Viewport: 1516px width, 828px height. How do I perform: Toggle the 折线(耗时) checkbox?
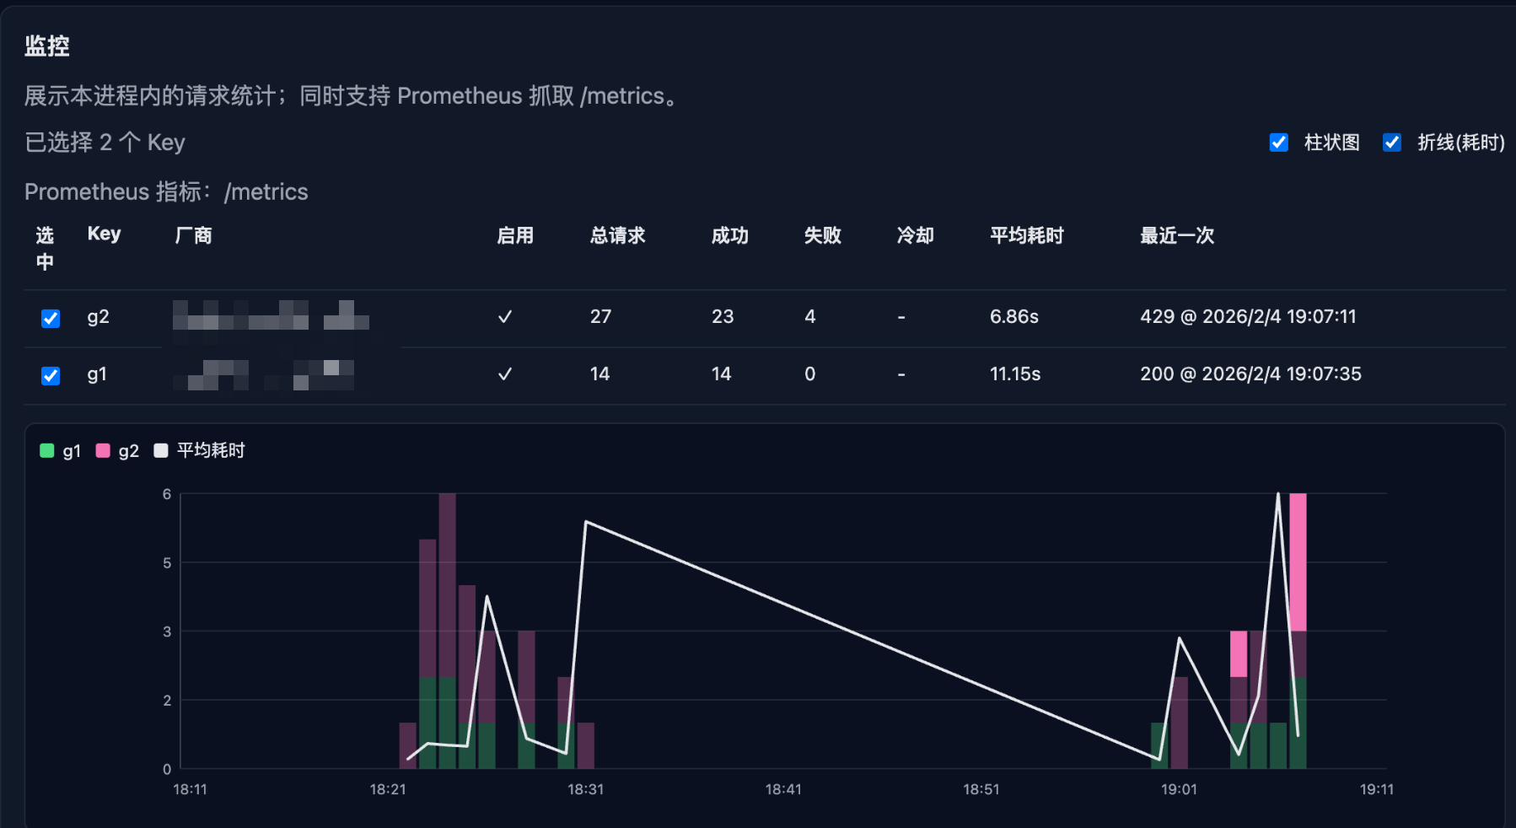1391,142
